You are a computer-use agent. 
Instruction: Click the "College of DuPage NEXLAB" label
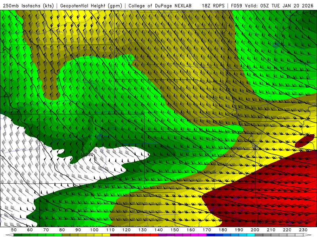pyautogui.click(x=160, y=6)
